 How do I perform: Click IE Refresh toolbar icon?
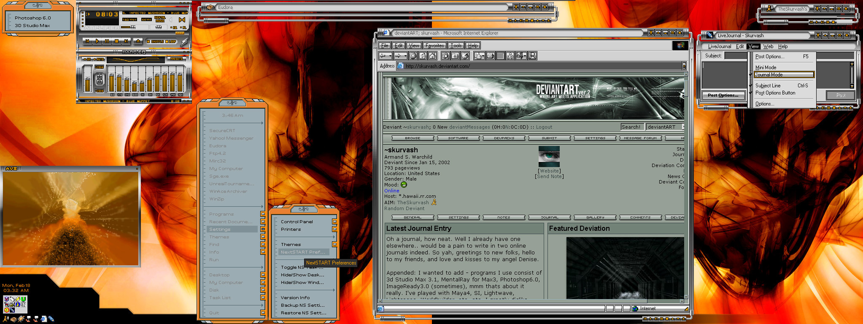[x=423, y=56]
